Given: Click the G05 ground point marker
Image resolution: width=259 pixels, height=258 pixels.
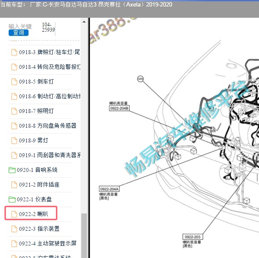Looking at the screenshot, I should (x=141, y=79).
